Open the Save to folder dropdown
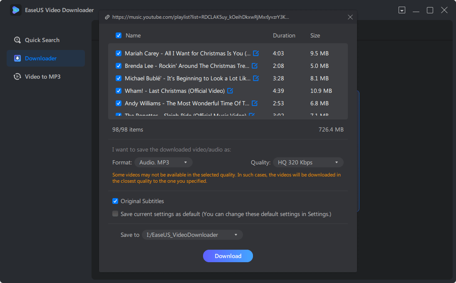 tap(192, 235)
